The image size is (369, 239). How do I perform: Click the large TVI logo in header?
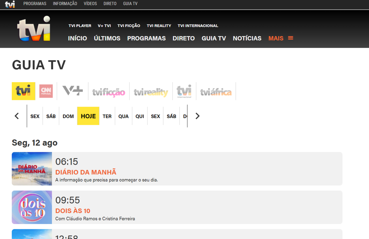pyautogui.click(x=34, y=29)
